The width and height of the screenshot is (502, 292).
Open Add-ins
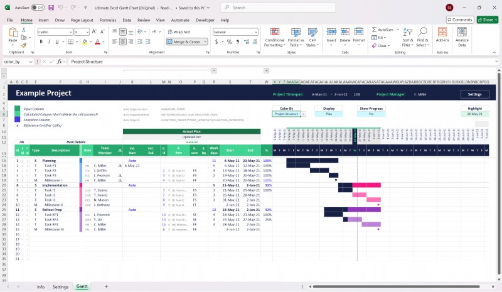pos(442,35)
